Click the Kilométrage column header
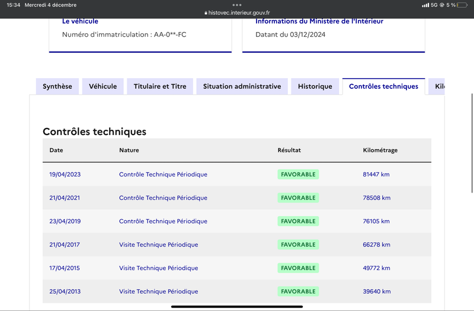Screen dimensions: 474x311 tap(380, 150)
